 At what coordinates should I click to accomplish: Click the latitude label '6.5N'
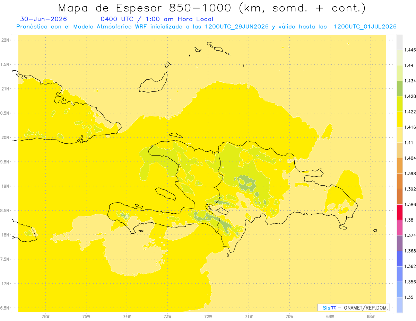5,308
